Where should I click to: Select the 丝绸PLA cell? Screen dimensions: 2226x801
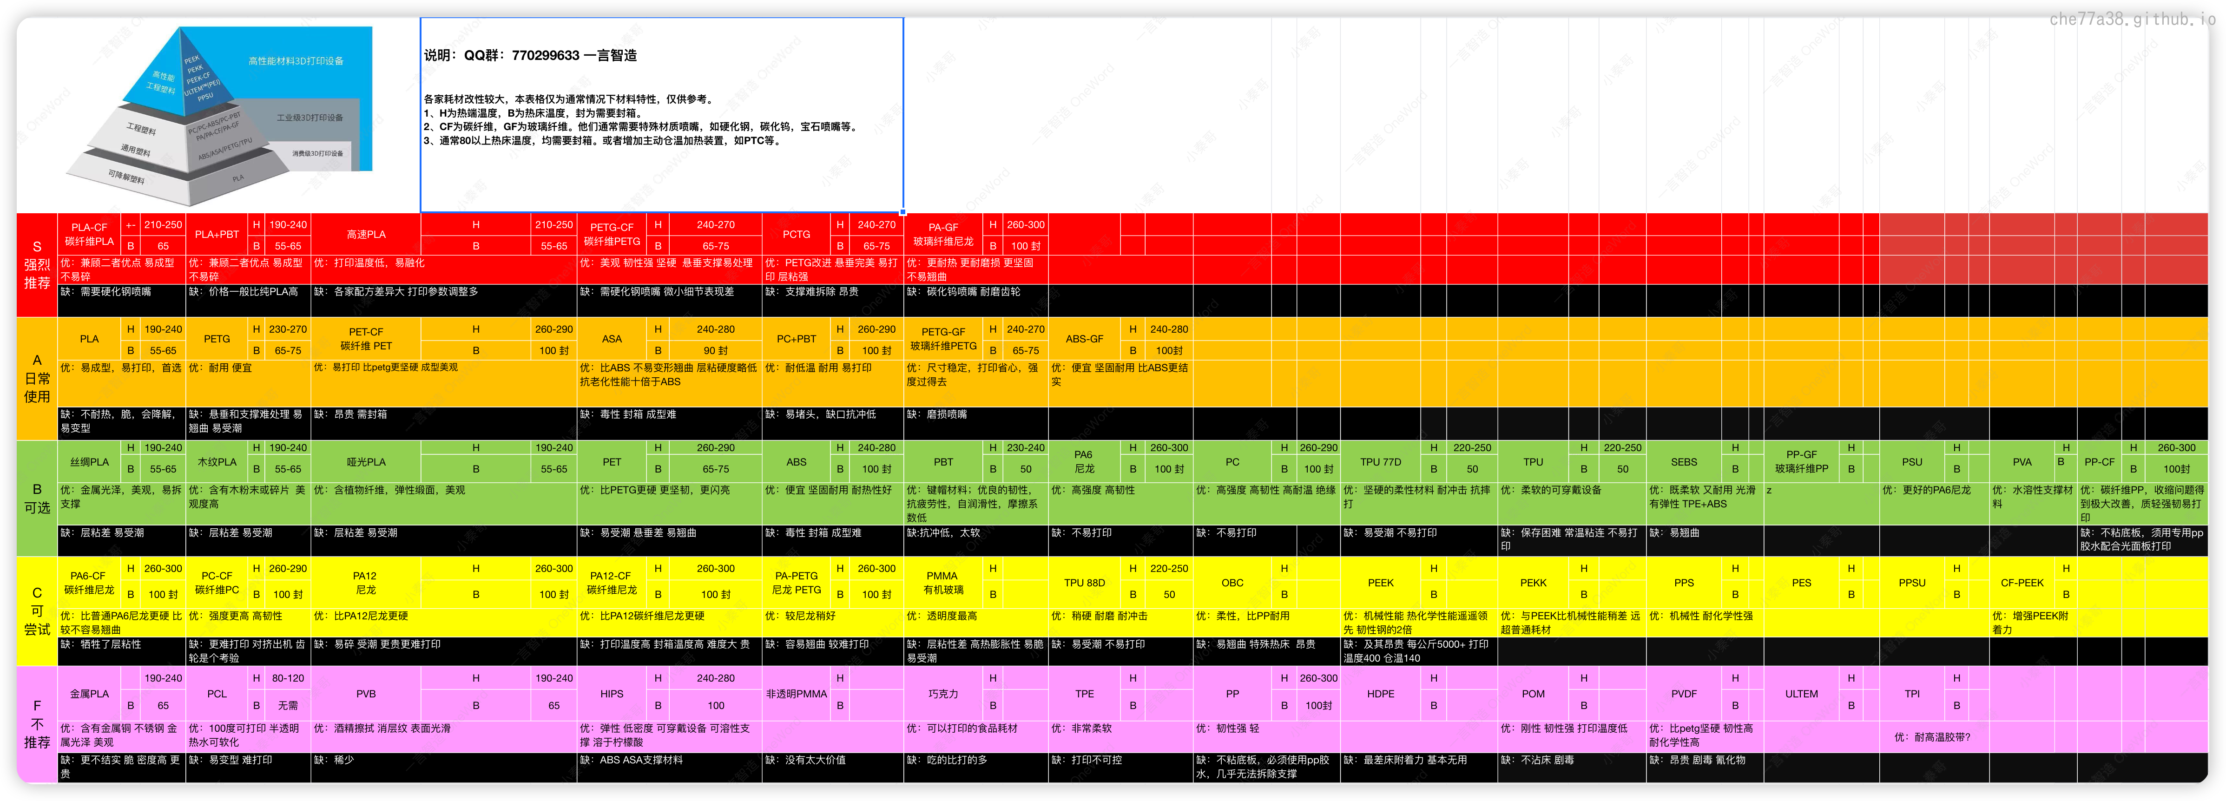[x=89, y=461]
